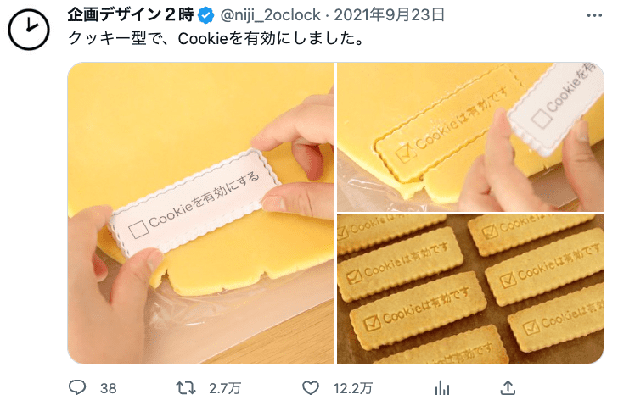Click the retweet count 2.7万
Screen dimensions: 618x417
pos(225,389)
